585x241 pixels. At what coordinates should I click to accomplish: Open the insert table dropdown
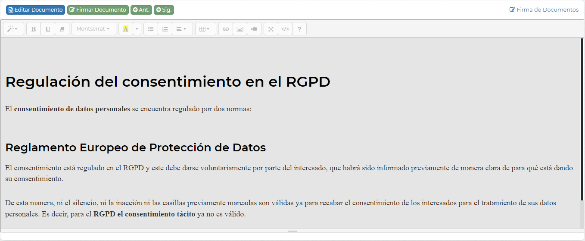tap(205, 29)
